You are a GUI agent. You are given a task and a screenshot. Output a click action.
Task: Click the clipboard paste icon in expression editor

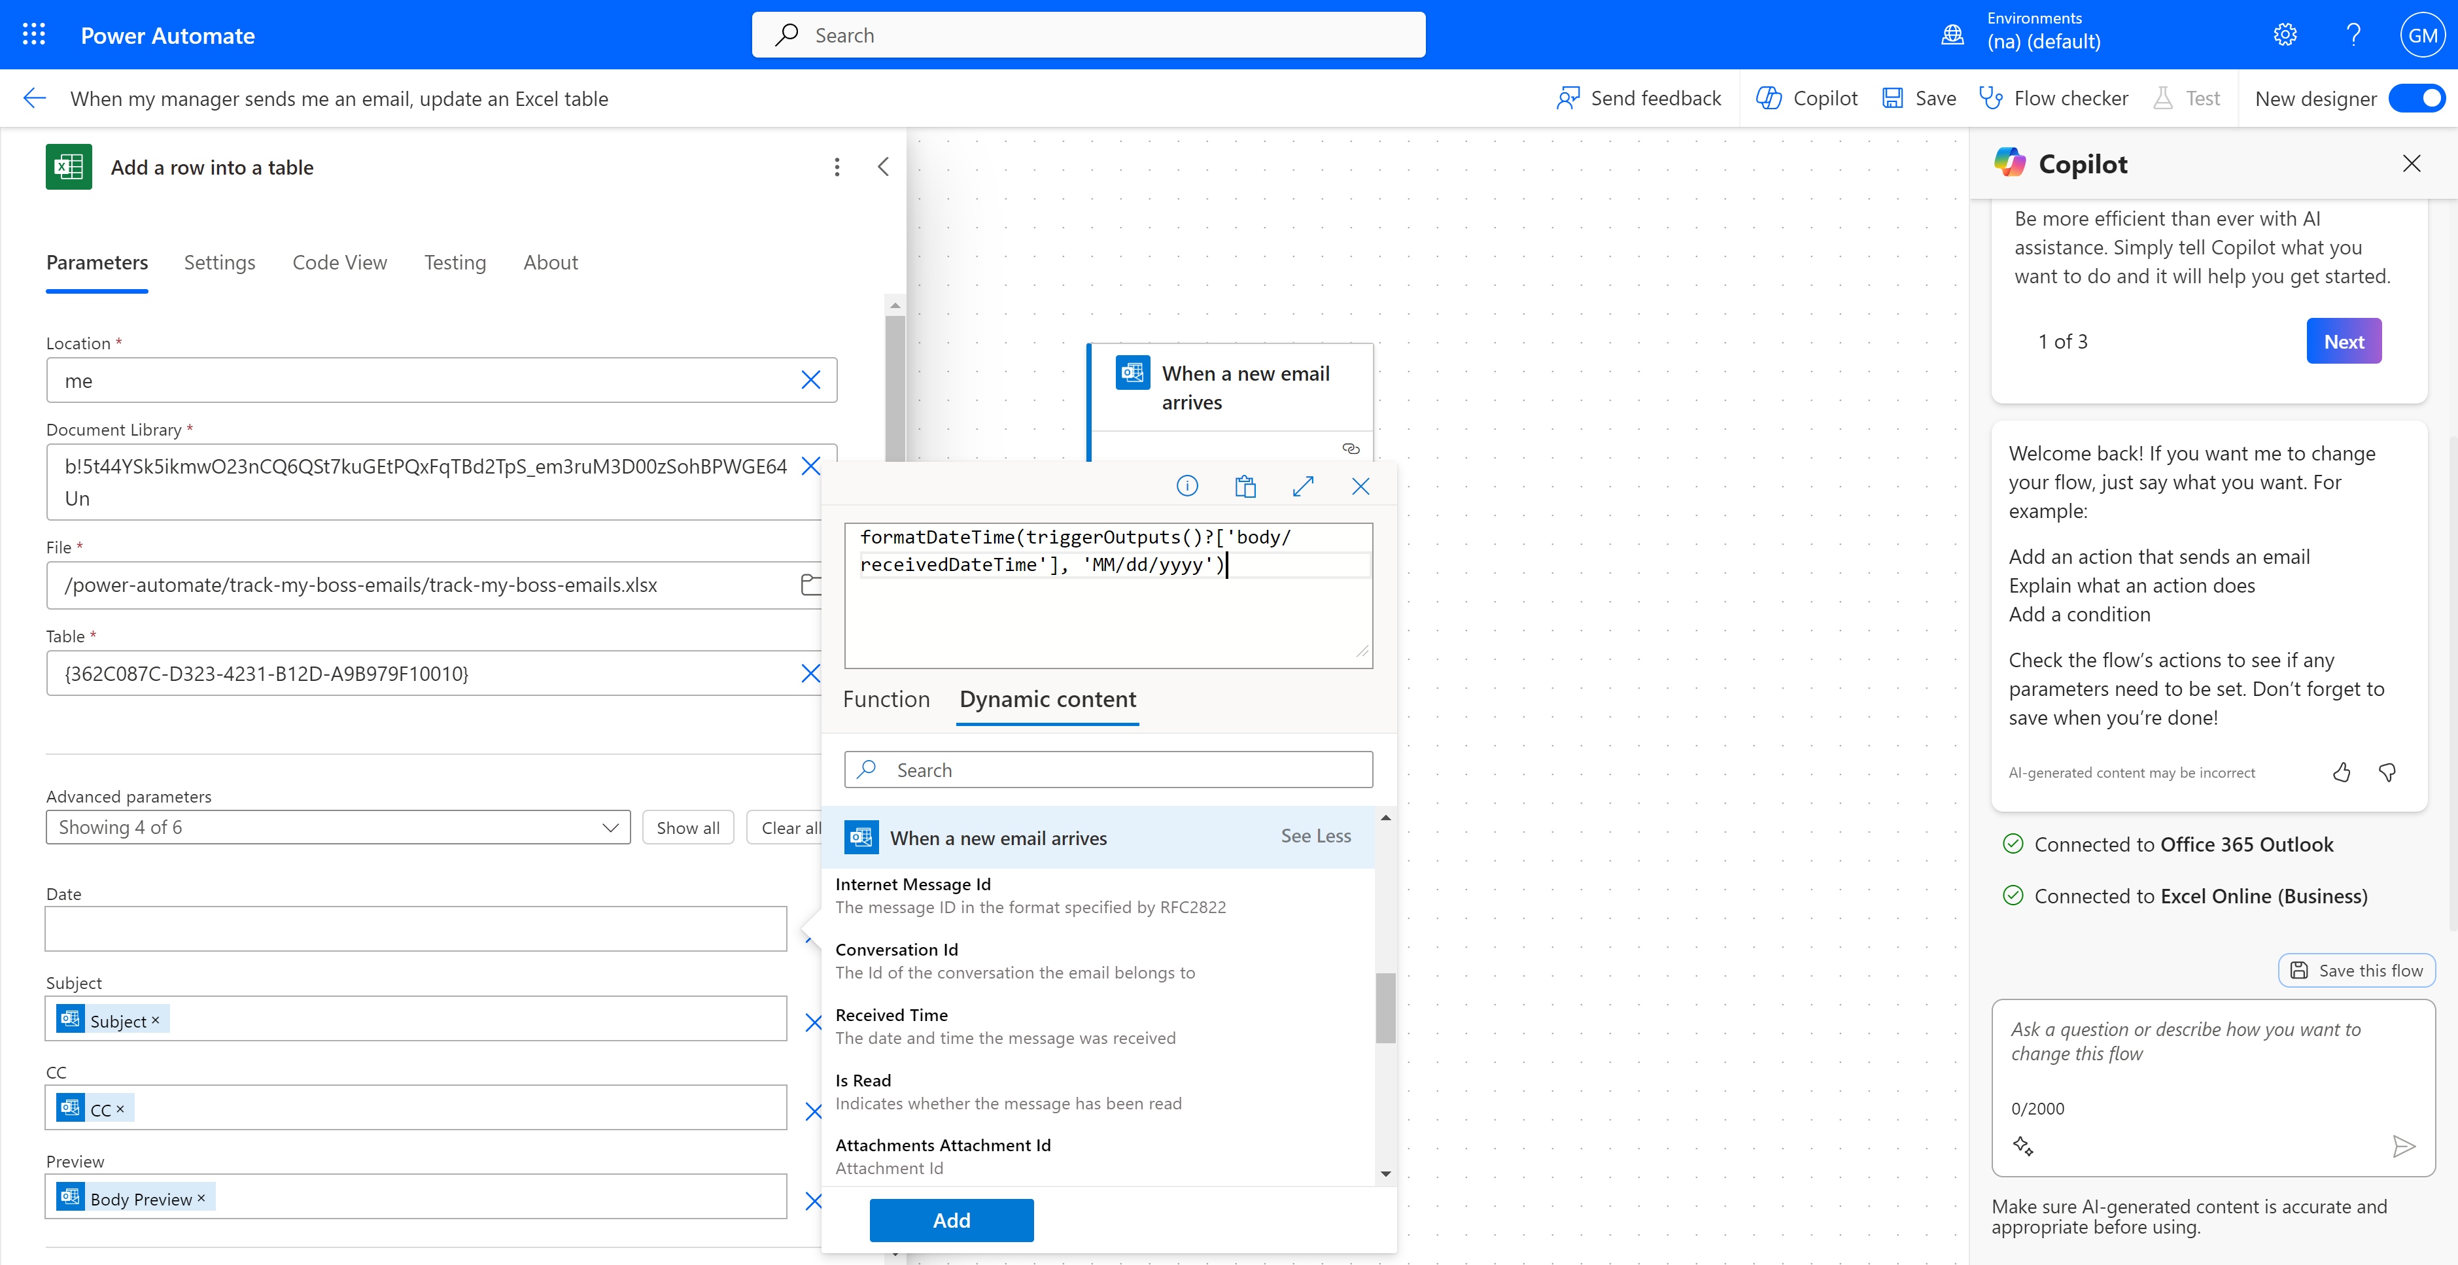pos(1244,487)
